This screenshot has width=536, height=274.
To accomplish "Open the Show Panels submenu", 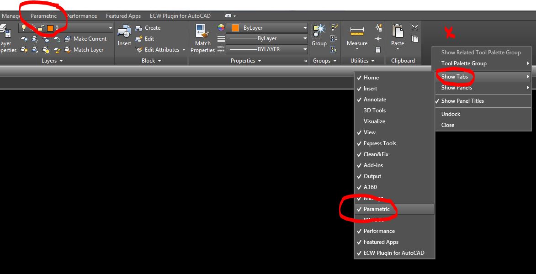I will coord(456,88).
